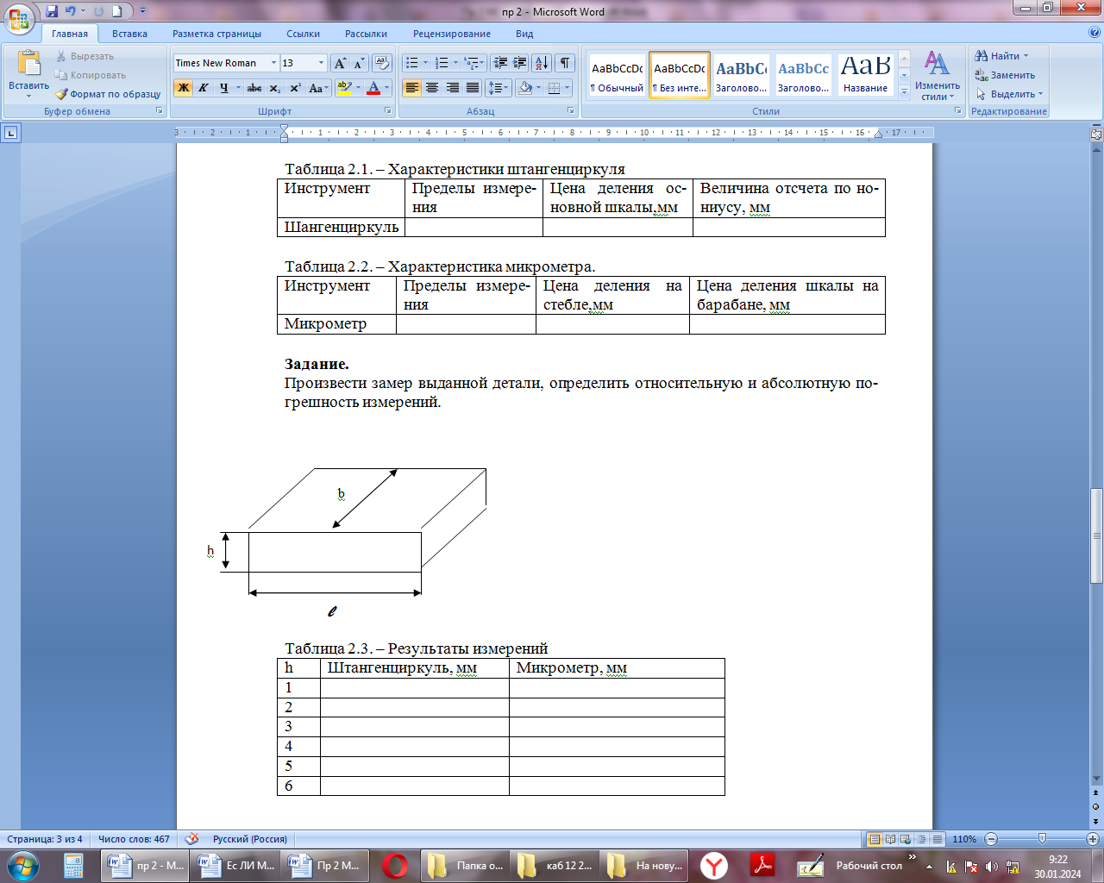The height and width of the screenshot is (883, 1104).
Task: Undo last action in Quick Access
Action: pyautogui.click(x=71, y=11)
